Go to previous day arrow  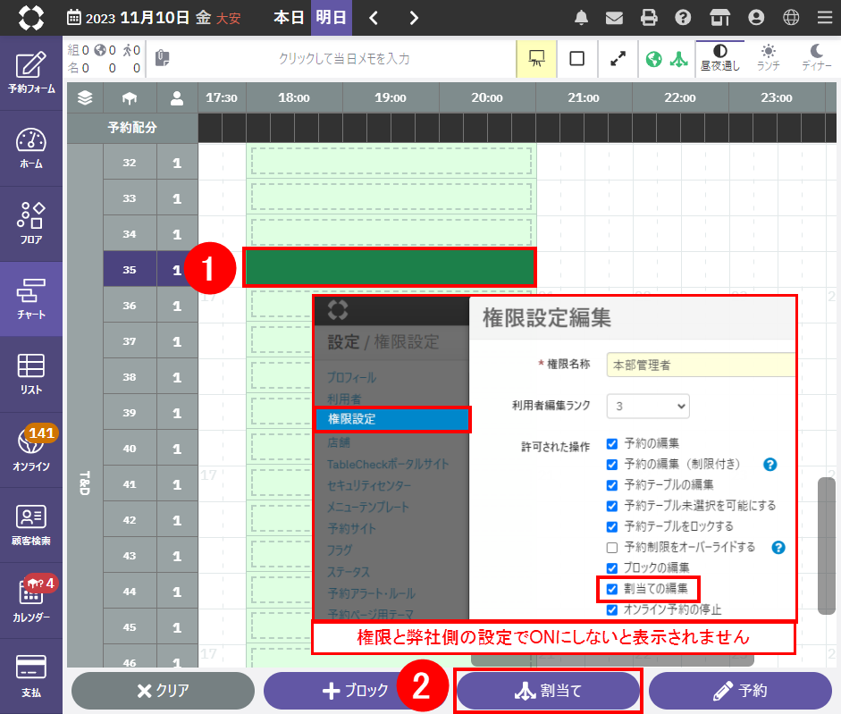(374, 18)
